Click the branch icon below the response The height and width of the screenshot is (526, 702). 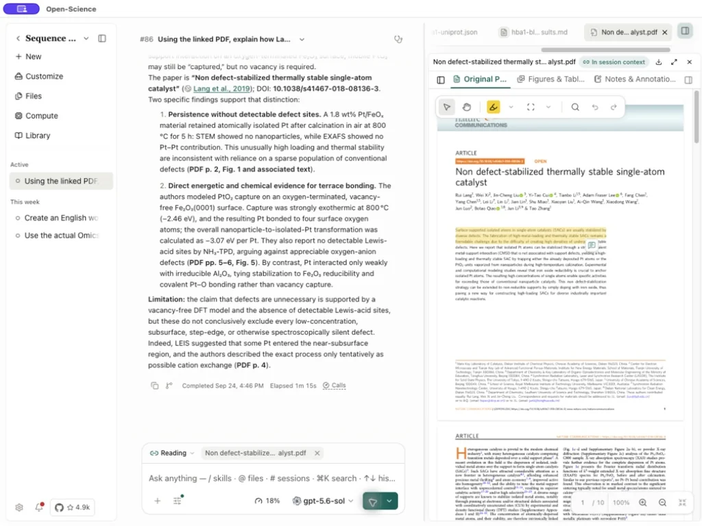[x=169, y=386]
